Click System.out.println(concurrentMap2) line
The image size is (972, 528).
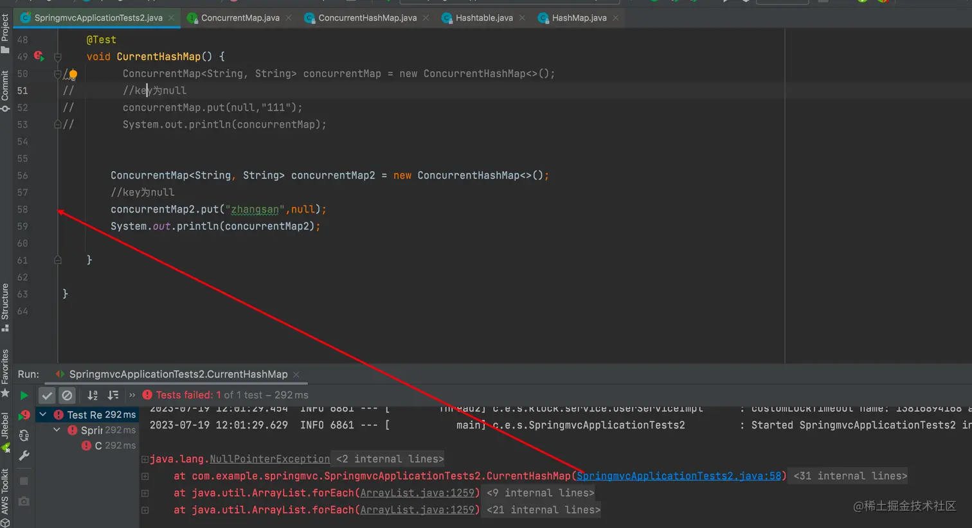coord(215,226)
